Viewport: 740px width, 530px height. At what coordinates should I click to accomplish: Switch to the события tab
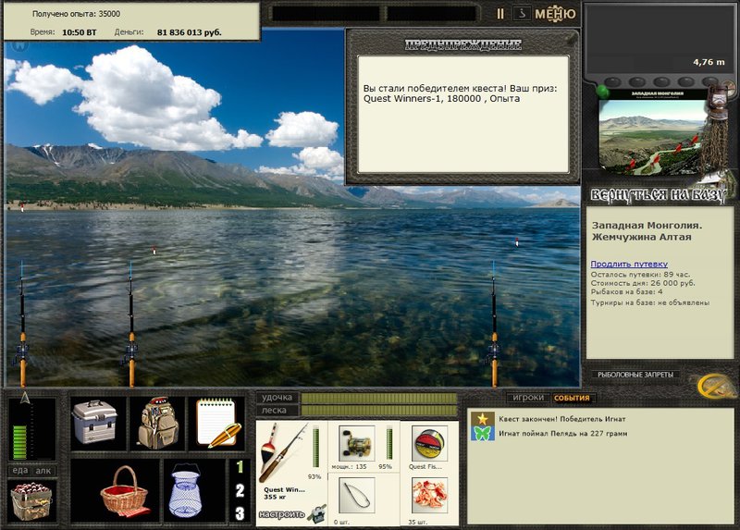coord(572,398)
